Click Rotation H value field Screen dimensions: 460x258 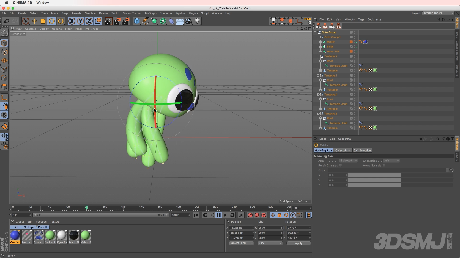(x=299, y=228)
